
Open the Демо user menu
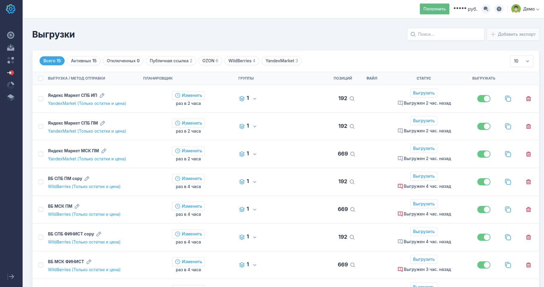(x=525, y=9)
